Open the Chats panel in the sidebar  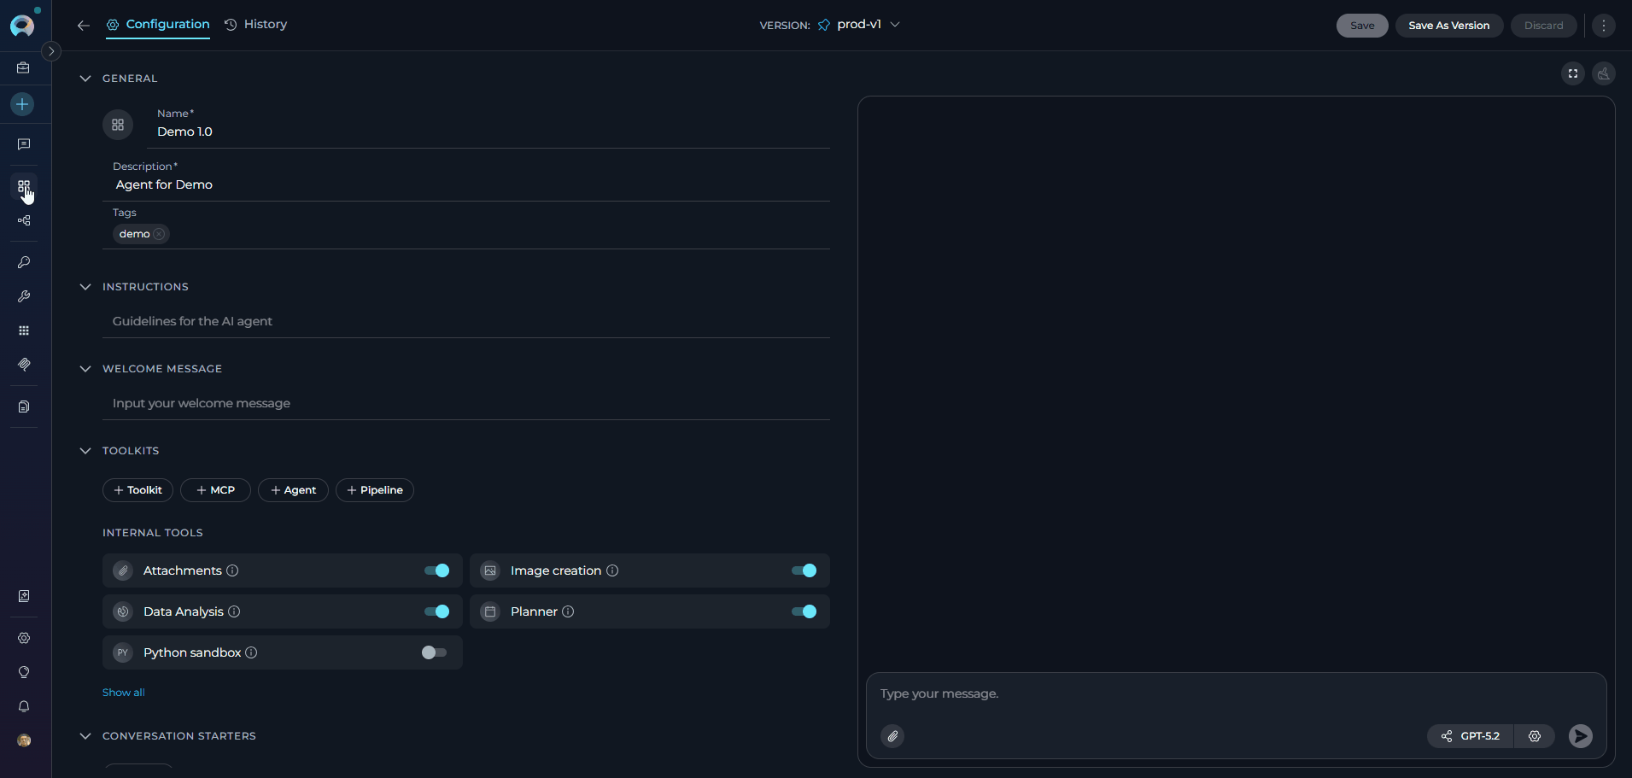click(23, 144)
